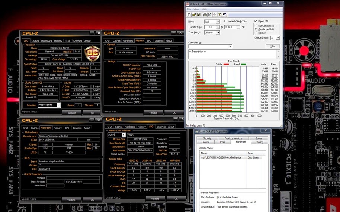
Task: Click the New file icon in ATTO toolbar
Action: [x=189, y=14]
